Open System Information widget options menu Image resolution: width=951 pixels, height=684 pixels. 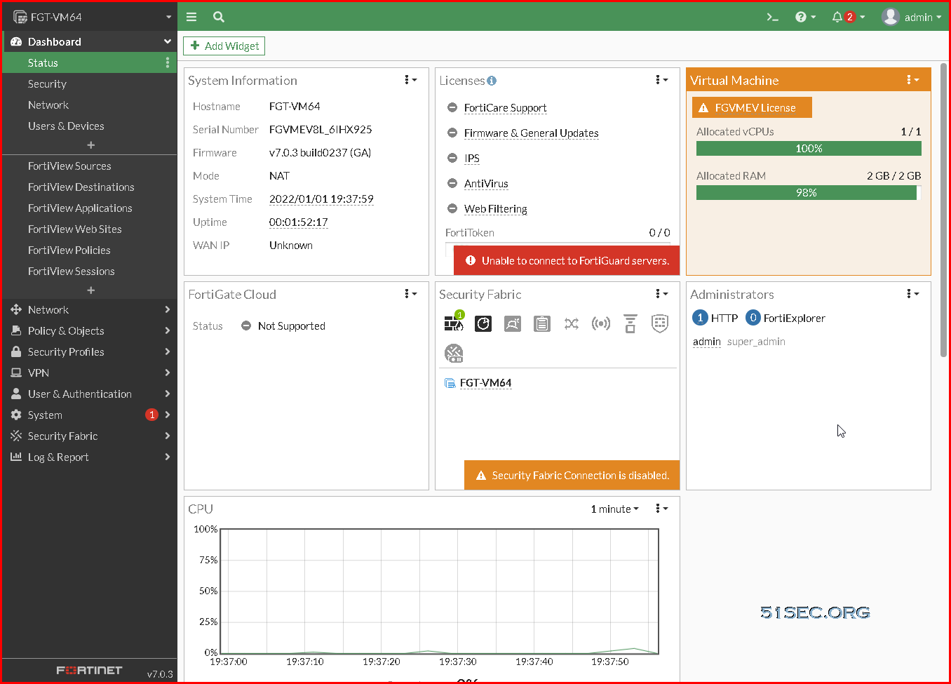(x=410, y=80)
